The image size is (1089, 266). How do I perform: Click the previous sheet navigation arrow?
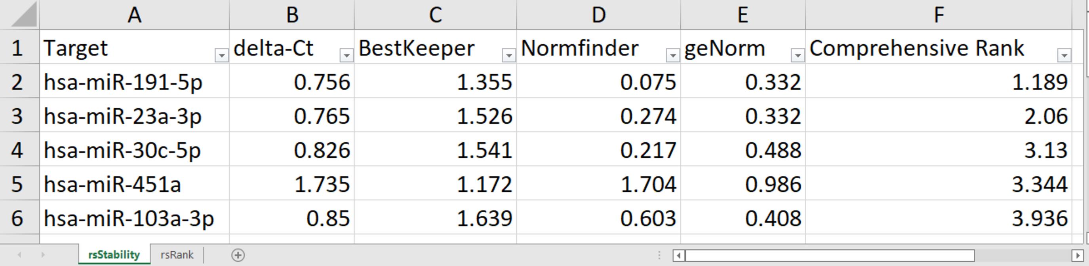pos(19,255)
